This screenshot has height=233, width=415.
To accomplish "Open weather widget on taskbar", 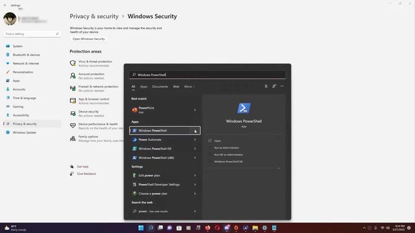I will [16, 228].
